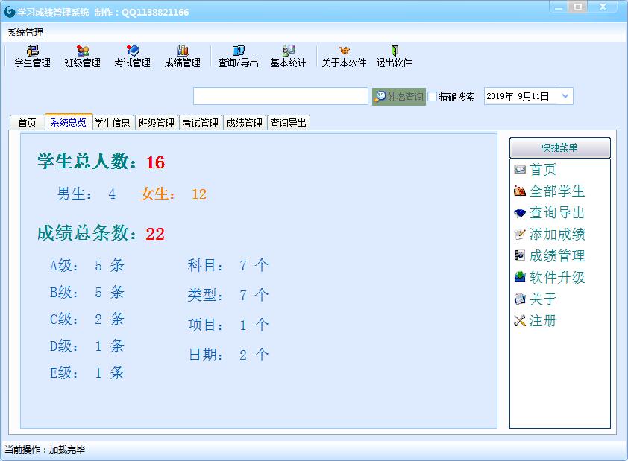
Task: Go to the 考试管理 tab
Action: point(200,123)
